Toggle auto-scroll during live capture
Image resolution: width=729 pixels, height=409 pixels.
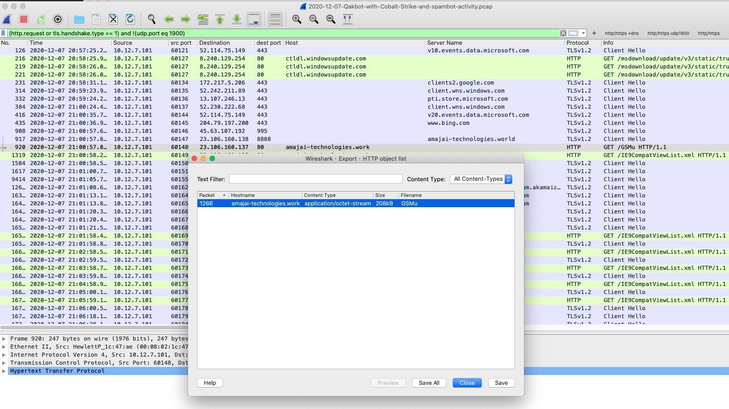[254, 19]
